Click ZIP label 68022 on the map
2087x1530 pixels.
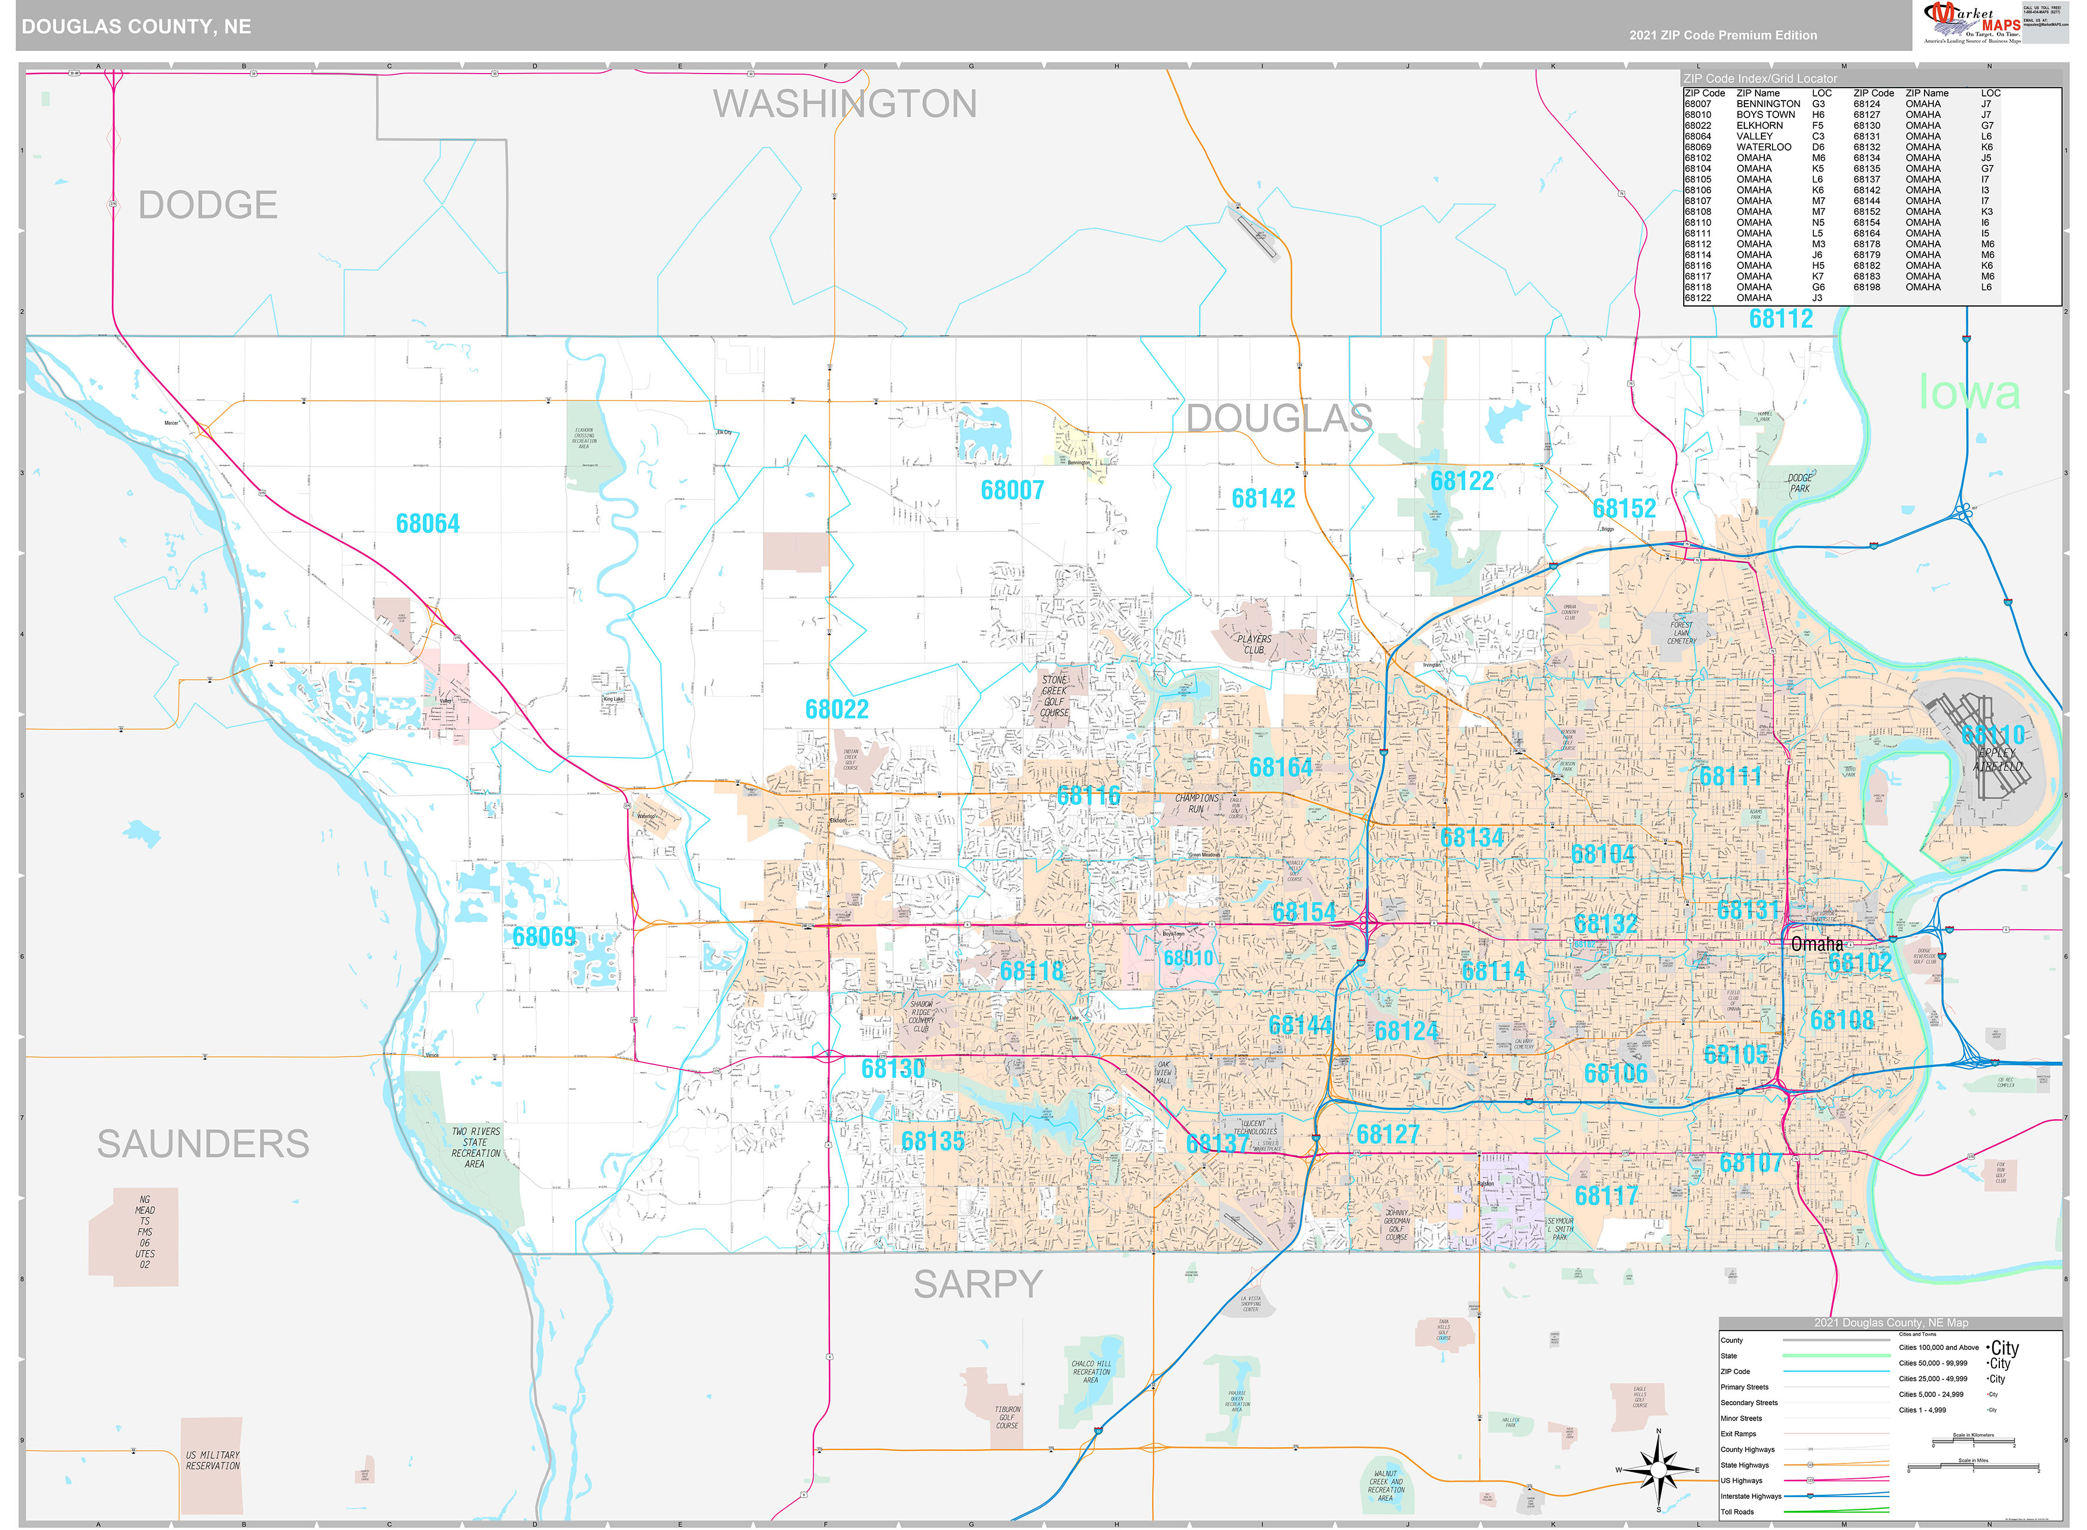pyautogui.click(x=837, y=710)
